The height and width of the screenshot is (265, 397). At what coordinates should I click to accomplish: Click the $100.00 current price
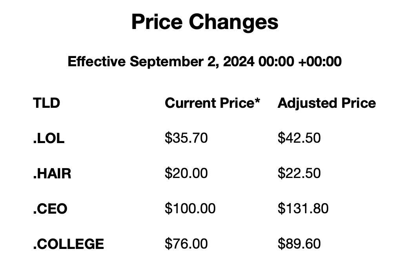click(190, 209)
